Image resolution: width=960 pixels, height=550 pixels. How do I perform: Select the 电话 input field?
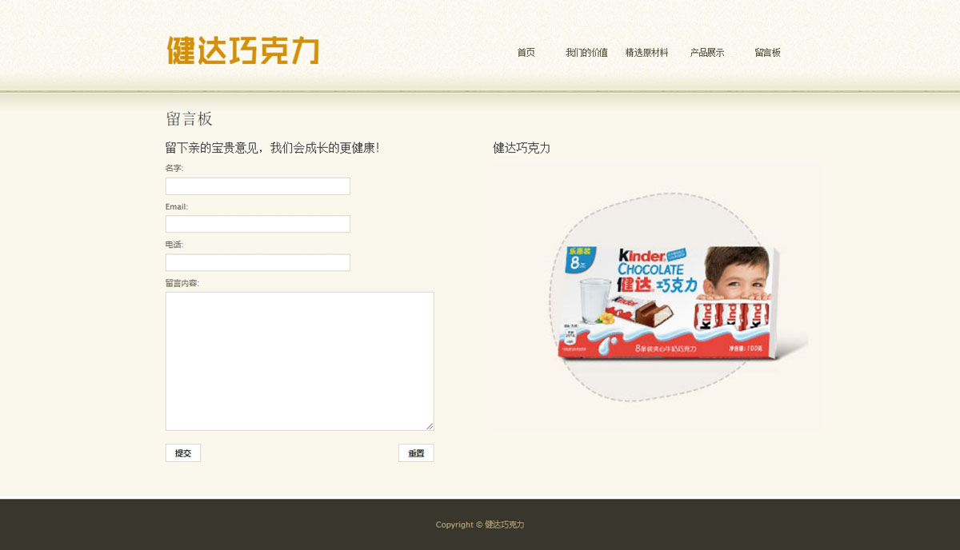click(x=258, y=263)
